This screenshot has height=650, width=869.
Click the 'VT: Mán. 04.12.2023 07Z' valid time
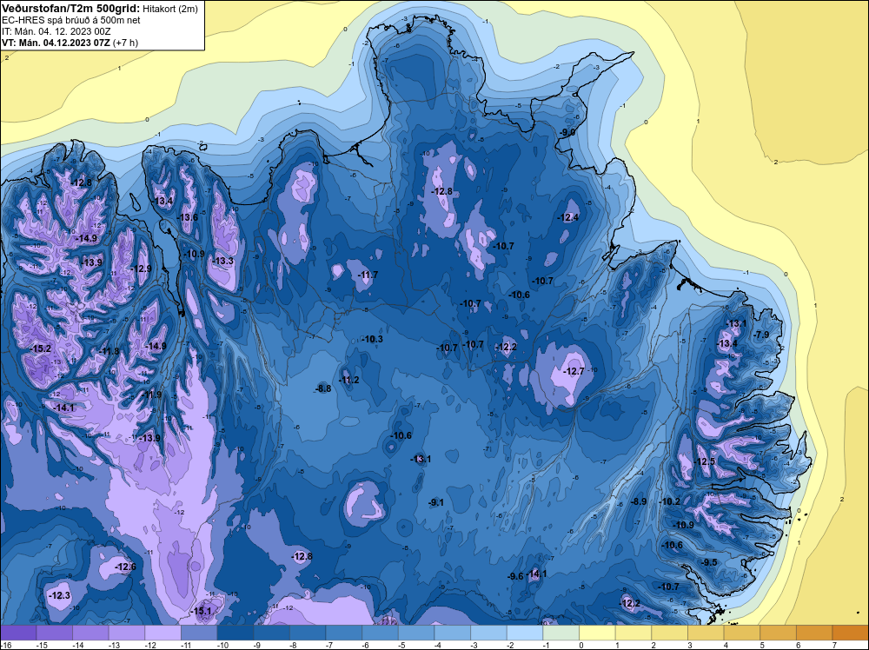point(56,43)
